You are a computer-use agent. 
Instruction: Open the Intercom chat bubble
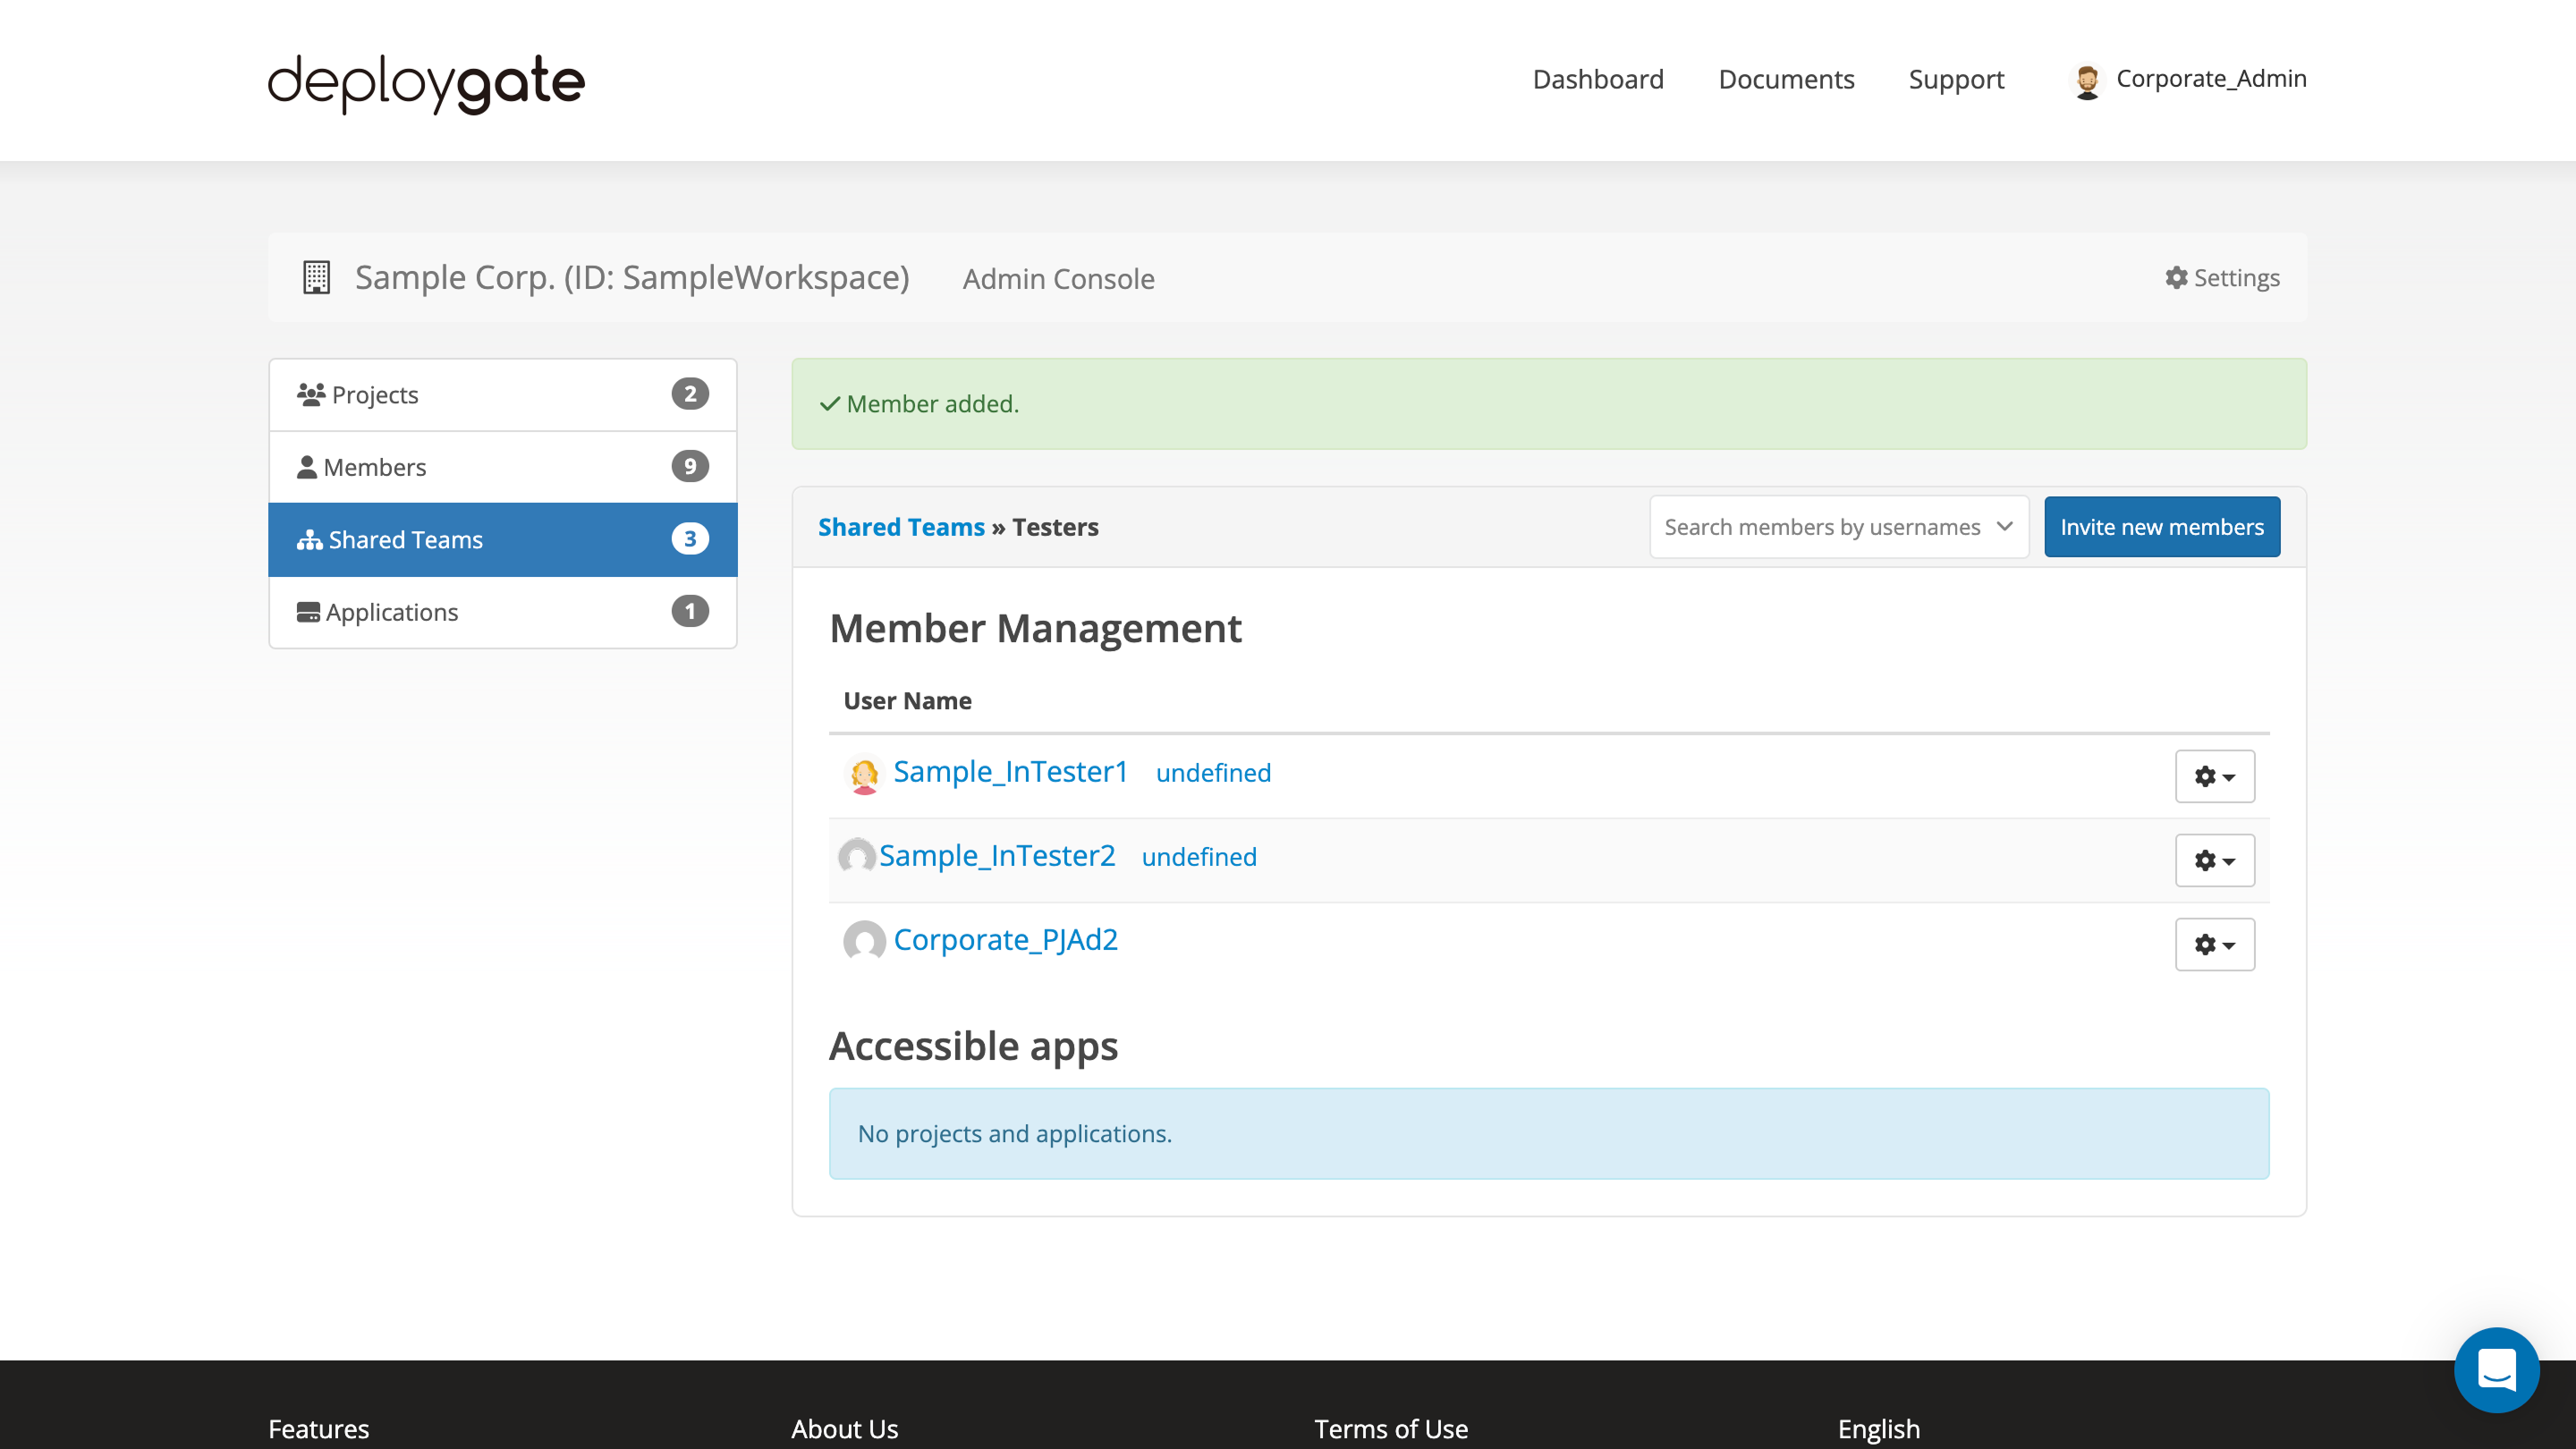[2496, 1370]
